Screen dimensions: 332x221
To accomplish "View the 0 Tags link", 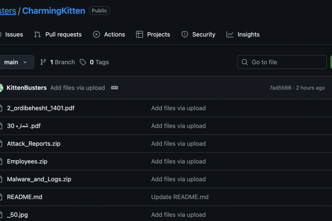I will [99, 62].
